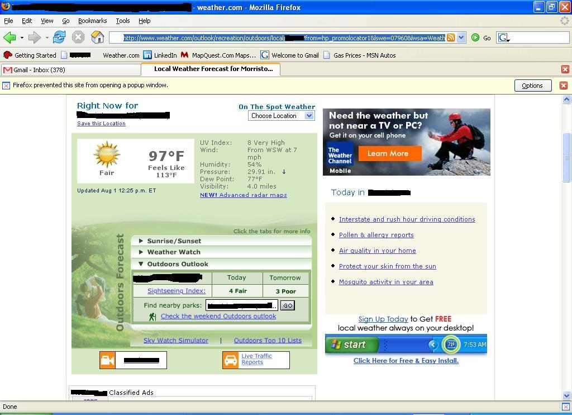The height and width of the screenshot is (415, 572).
Task: Click the page scrollbar down arrow
Action: point(566,395)
